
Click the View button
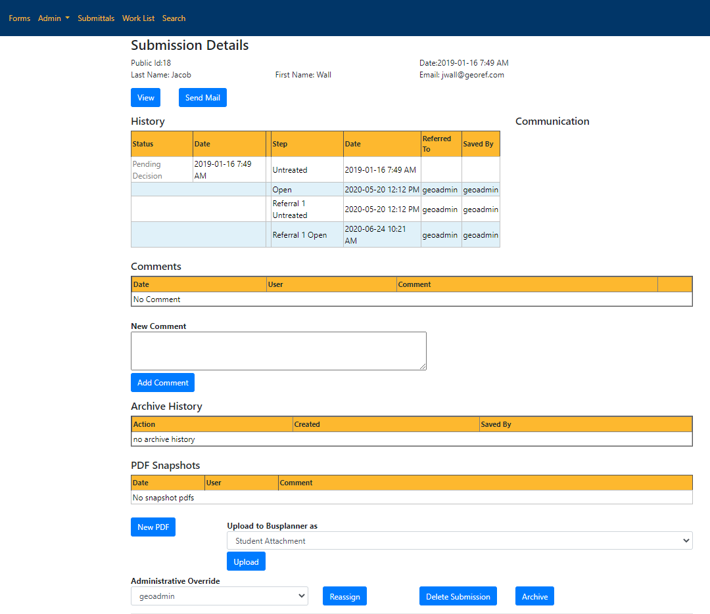[145, 98]
